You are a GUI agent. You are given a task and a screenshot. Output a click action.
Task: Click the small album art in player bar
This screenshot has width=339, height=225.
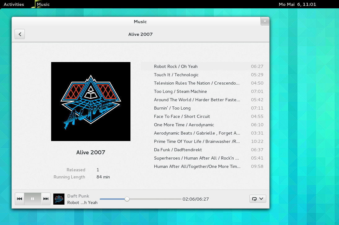(59, 199)
